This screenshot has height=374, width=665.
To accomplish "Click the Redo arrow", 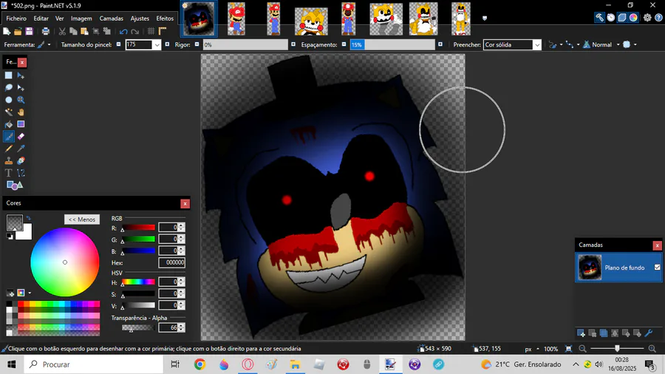I will [135, 31].
